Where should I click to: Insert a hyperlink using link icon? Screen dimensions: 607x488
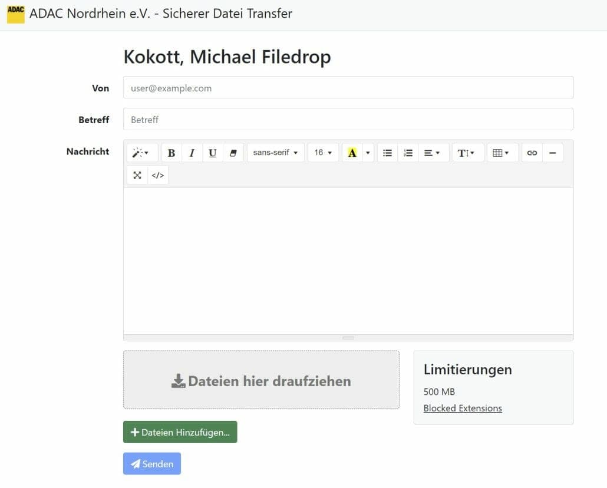point(532,153)
